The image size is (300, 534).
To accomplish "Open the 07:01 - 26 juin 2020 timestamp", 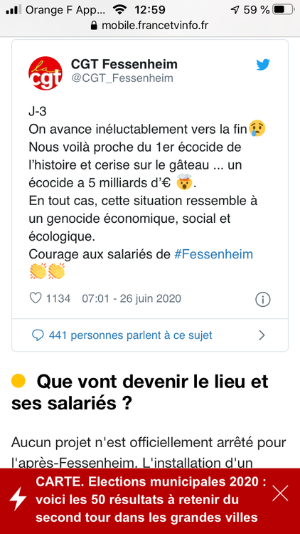I will pyautogui.click(x=132, y=298).
